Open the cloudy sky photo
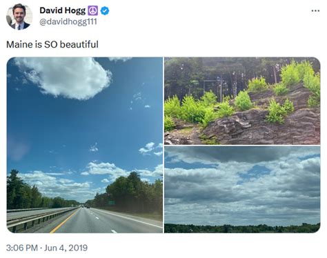 point(242,190)
